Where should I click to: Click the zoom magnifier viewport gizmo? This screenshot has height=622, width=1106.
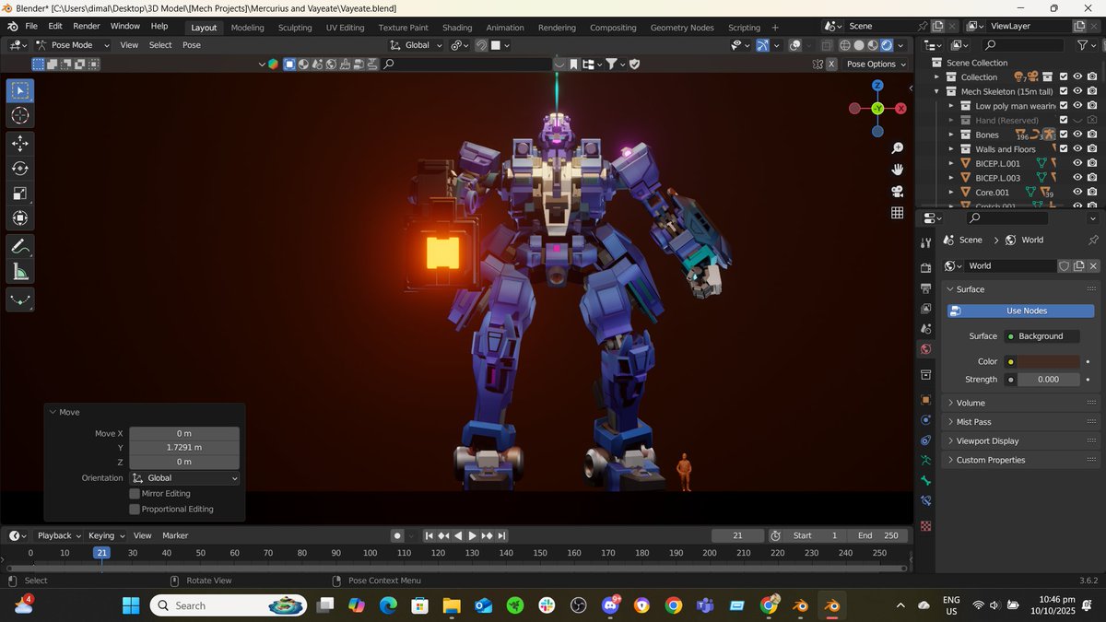(897, 148)
